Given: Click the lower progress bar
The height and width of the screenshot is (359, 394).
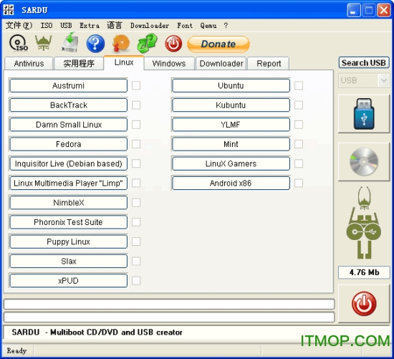Looking at the screenshot, I should [169, 317].
